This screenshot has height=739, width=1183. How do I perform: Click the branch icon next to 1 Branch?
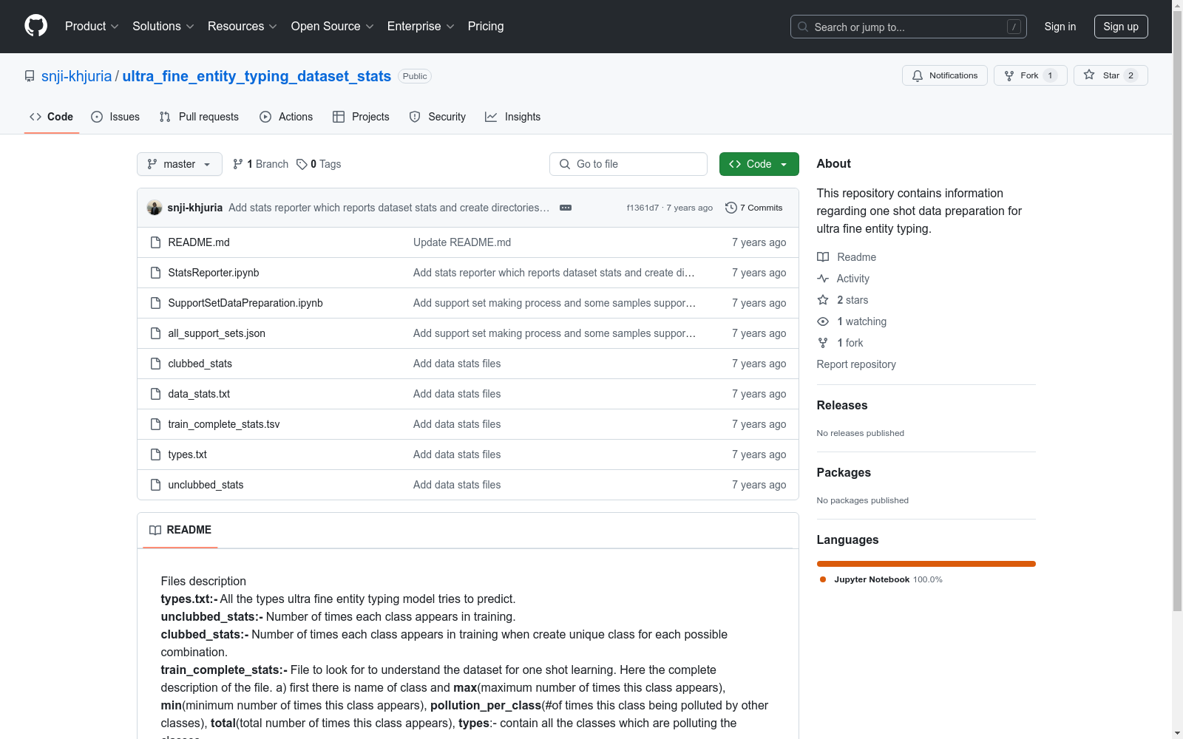[x=238, y=164]
